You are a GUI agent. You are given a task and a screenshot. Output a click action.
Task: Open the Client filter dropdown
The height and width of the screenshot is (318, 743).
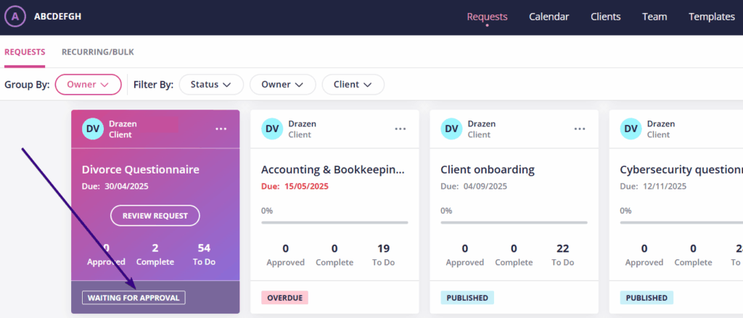coord(353,84)
